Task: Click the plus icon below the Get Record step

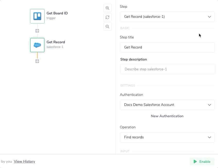Action: [37, 61]
